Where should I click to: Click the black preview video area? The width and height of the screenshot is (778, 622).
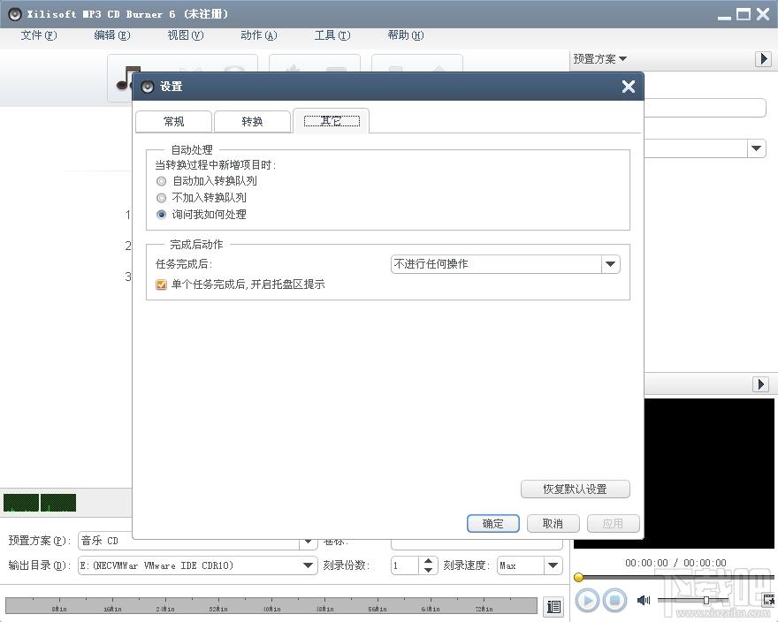(710, 474)
